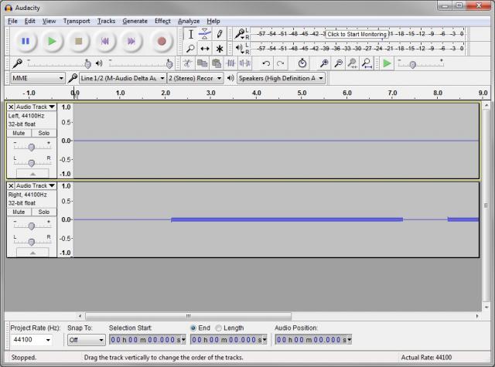Open the MME audio host dropdown
The width and height of the screenshot is (495, 367).
38,78
